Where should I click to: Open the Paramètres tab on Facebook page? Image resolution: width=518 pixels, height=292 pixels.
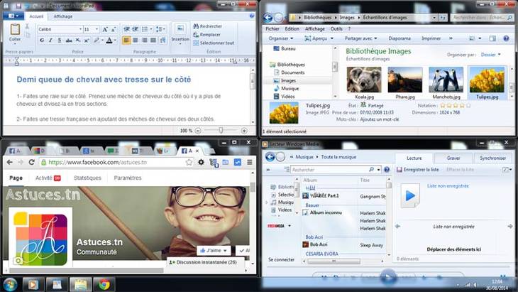point(128,178)
